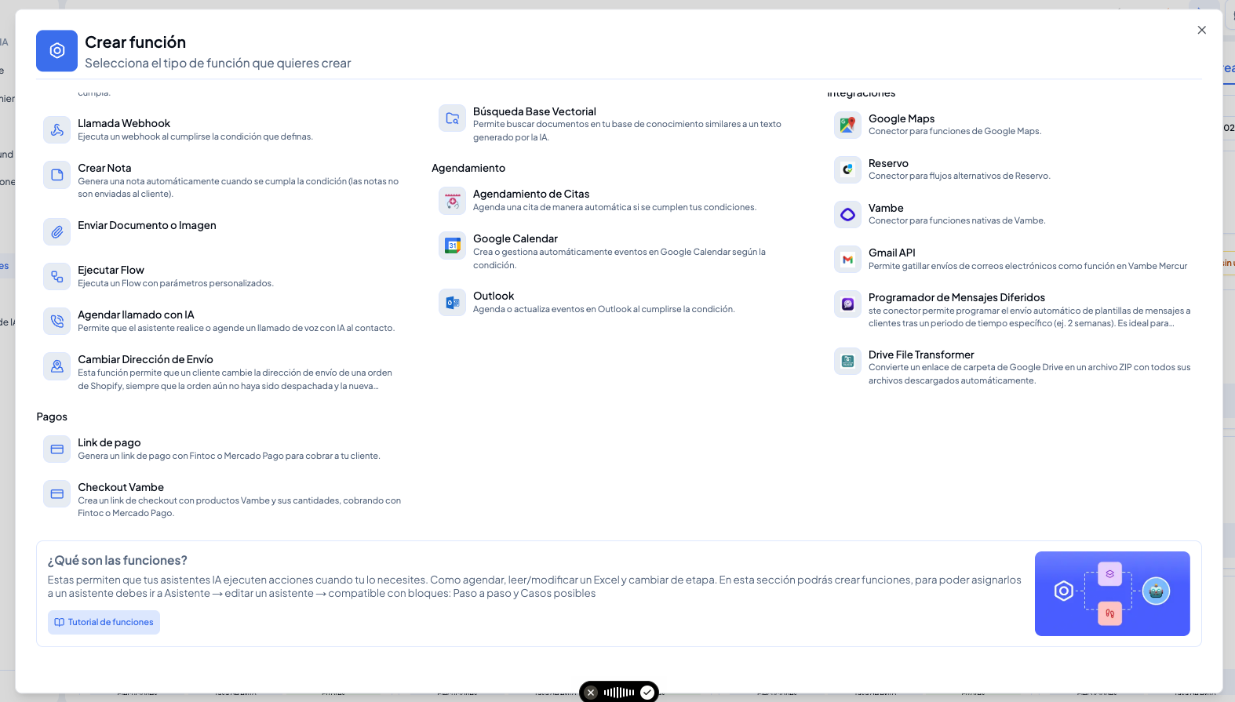
Task: Select the Gmail API icon
Action: [848, 260]
